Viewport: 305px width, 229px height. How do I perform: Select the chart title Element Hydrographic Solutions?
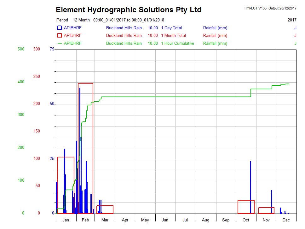point(129,10)
